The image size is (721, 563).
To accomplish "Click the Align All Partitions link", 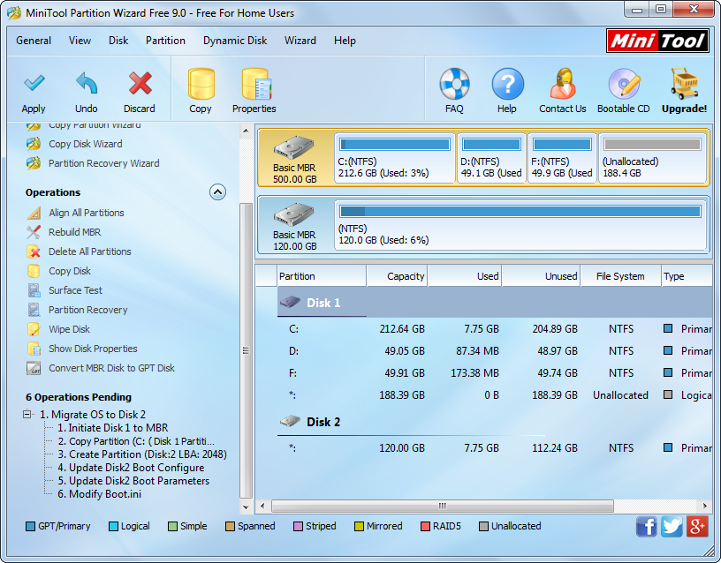I will coord(87,213).
